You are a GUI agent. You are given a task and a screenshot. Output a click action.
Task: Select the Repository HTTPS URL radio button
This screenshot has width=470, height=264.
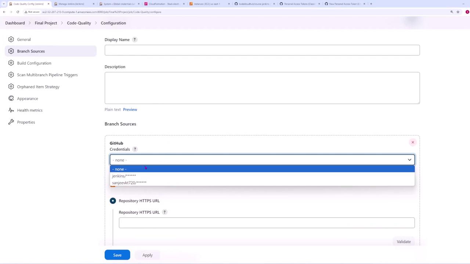[113, 201]
